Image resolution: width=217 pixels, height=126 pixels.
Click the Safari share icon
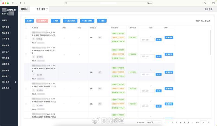coord(205,3)
